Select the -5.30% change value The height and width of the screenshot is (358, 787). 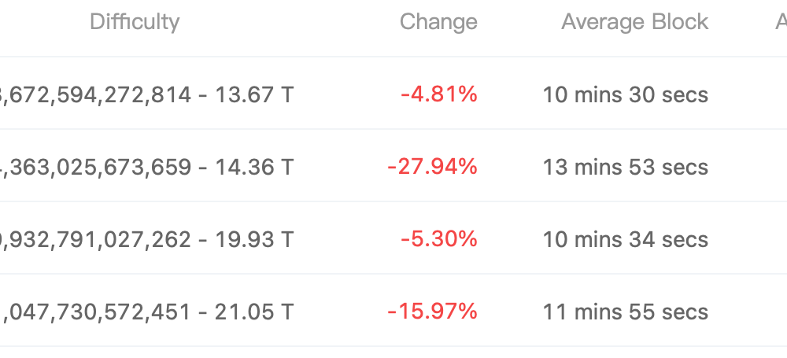coord(438,239)
